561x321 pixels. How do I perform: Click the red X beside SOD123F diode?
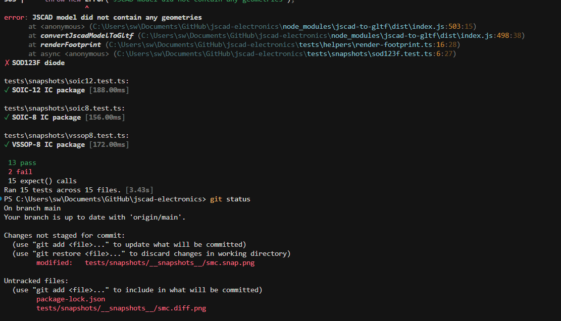pos(7,63)
